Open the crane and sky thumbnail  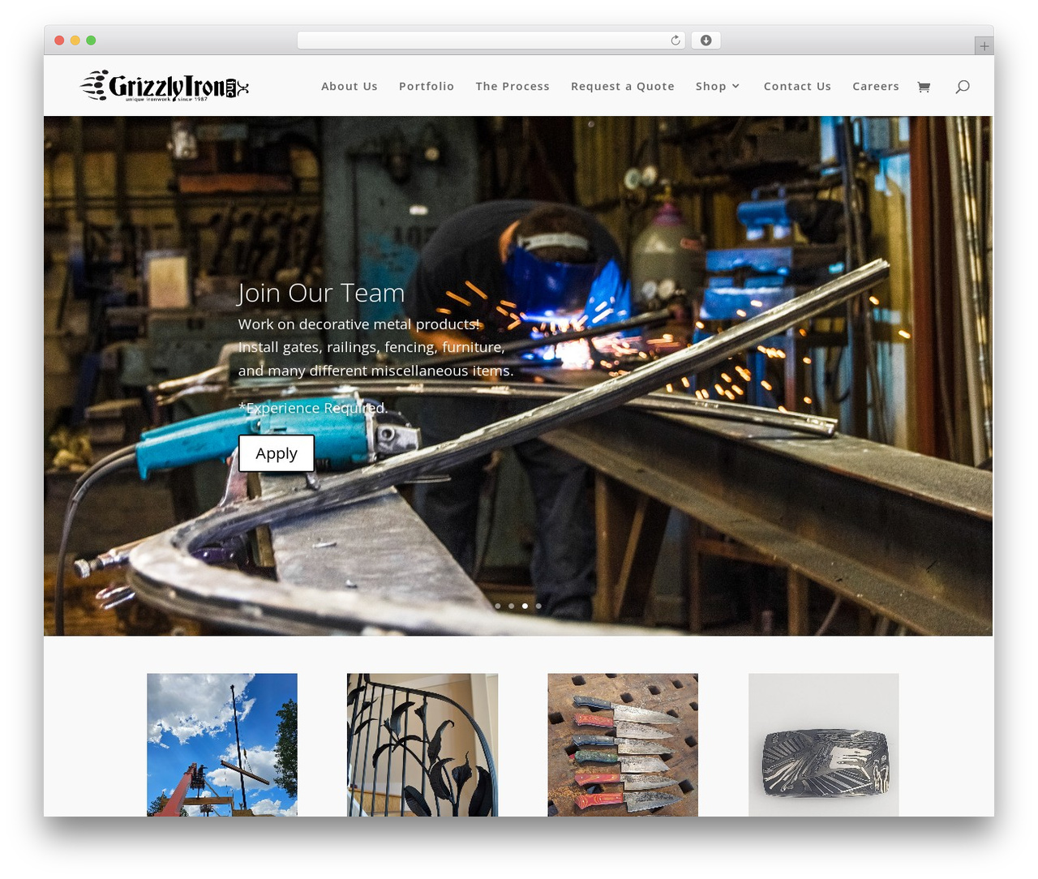pyautogui.click(x=222, y=744)
